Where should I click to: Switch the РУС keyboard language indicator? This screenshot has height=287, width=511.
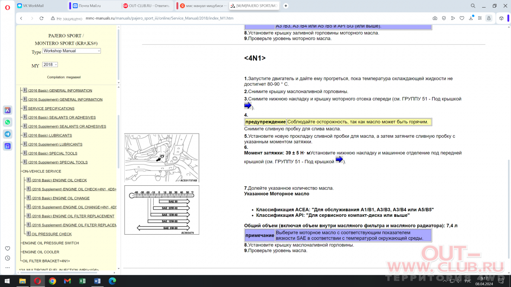[x=468, y=281]
